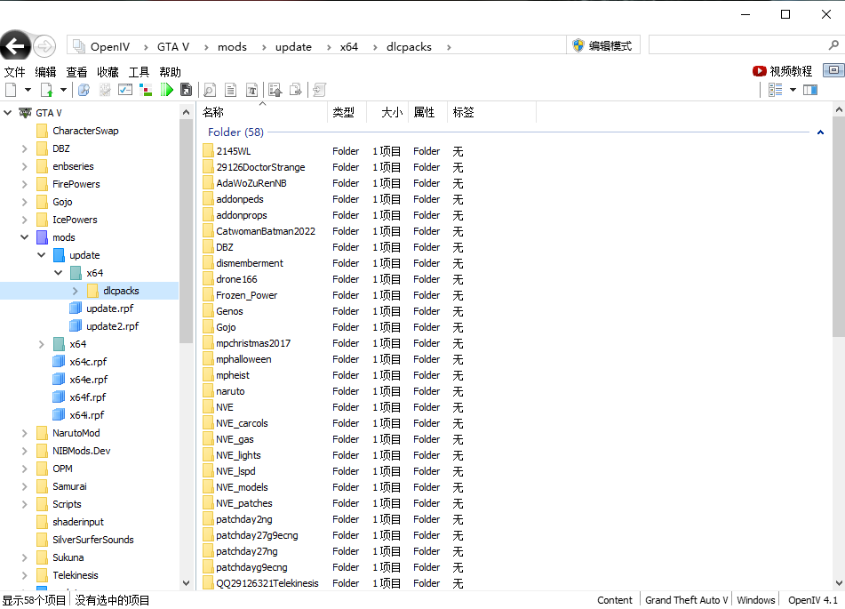Open the 查看 menu
Screen dimensions: 845x609
[x=76, y=72]
